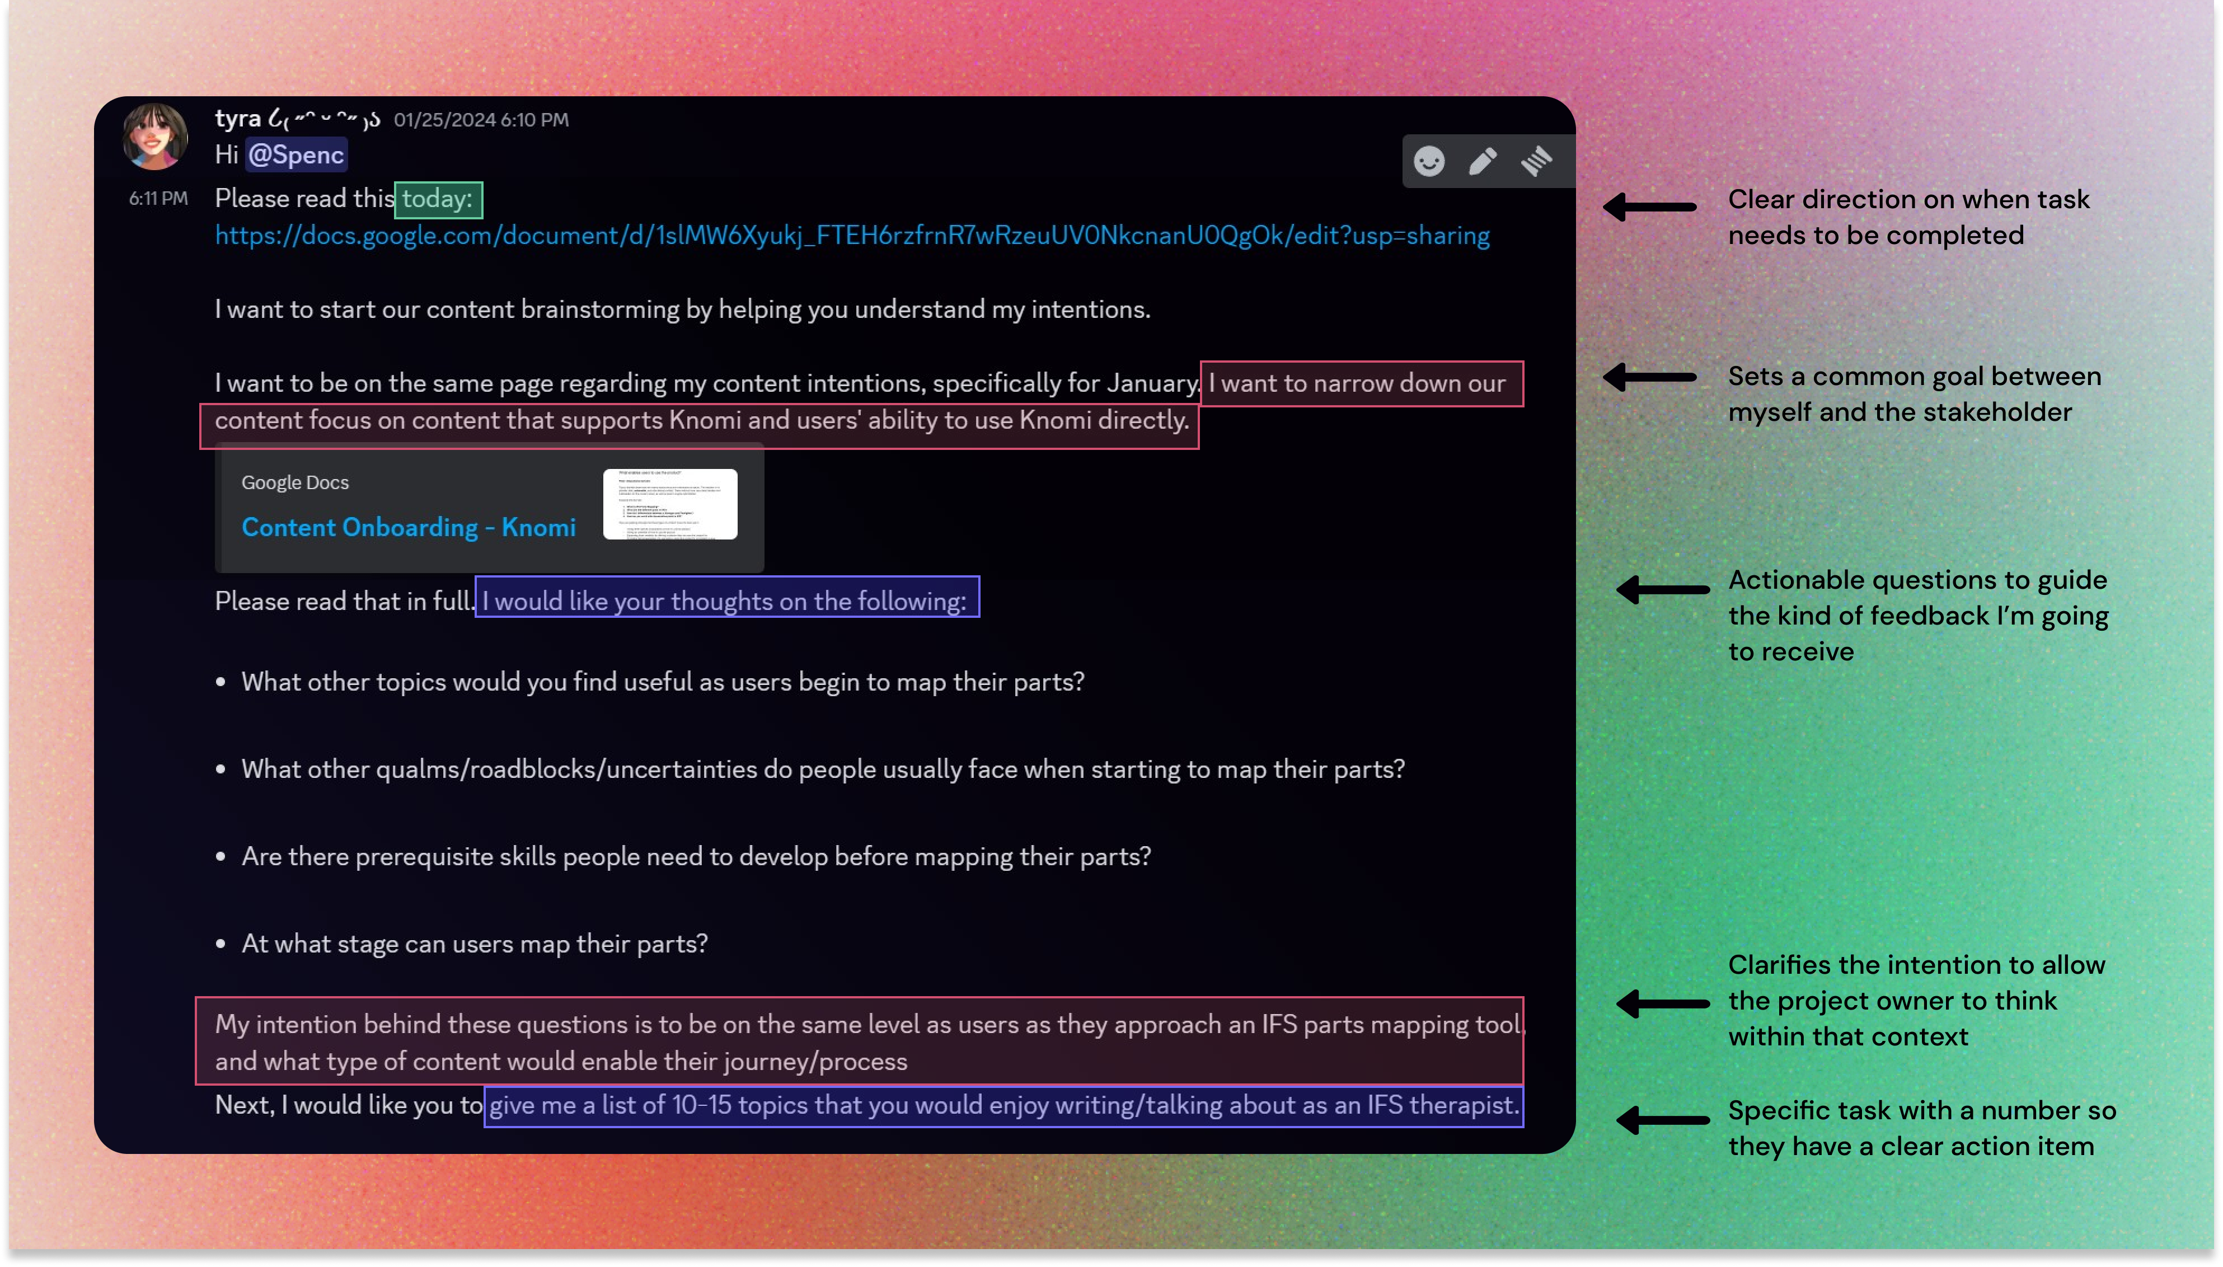Click the @Spenc mention tag
Viewport: 2223px width, 1267px height.
tap(296, 155)
